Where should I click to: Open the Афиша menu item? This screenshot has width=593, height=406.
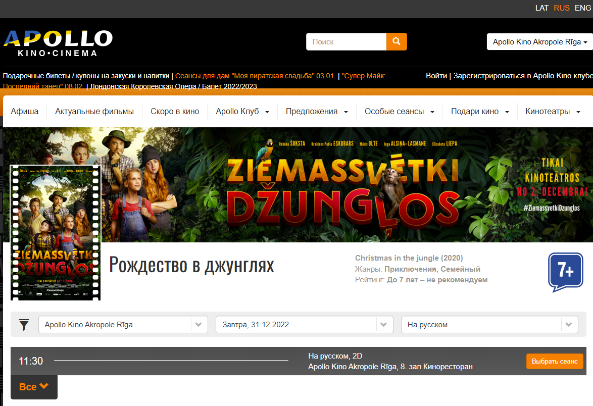click(x=25, y=111)
